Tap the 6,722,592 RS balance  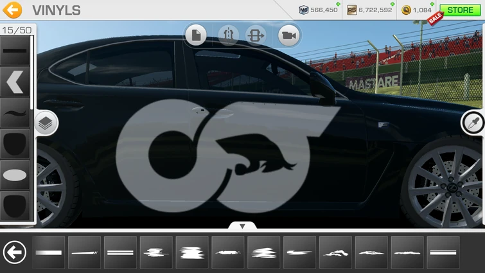point(375,10)
